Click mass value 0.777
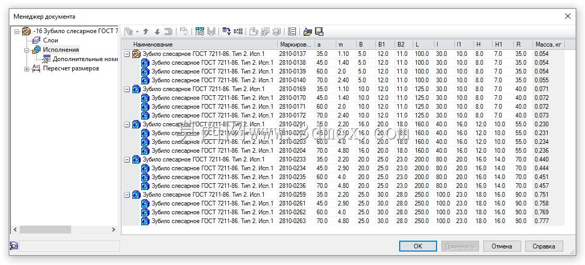Image resolution: width=585 pixels, height=265 pixels. pos(542,221)
